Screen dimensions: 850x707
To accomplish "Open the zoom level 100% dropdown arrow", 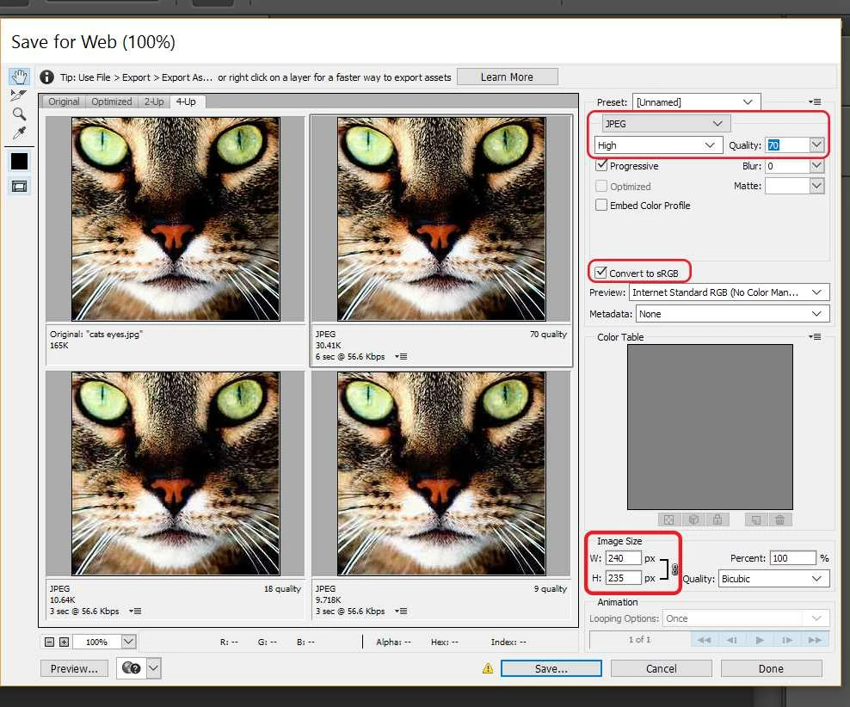I will pyautogui.click(x=128, y=642).
